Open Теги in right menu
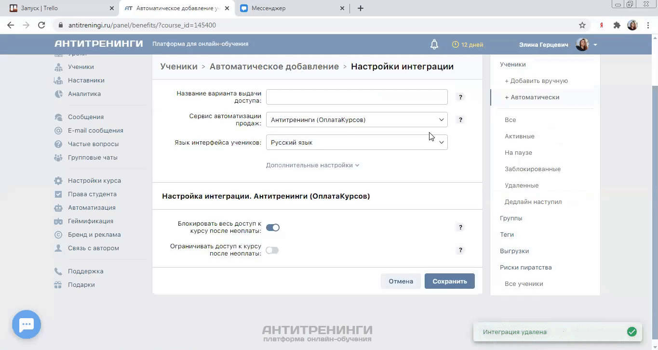Viewport: 658px width, 350px height. point(507,234)
